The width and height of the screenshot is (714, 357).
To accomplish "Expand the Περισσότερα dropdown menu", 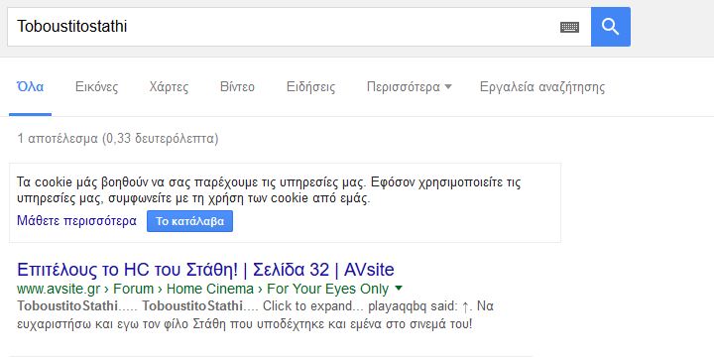I will (409, 86).
